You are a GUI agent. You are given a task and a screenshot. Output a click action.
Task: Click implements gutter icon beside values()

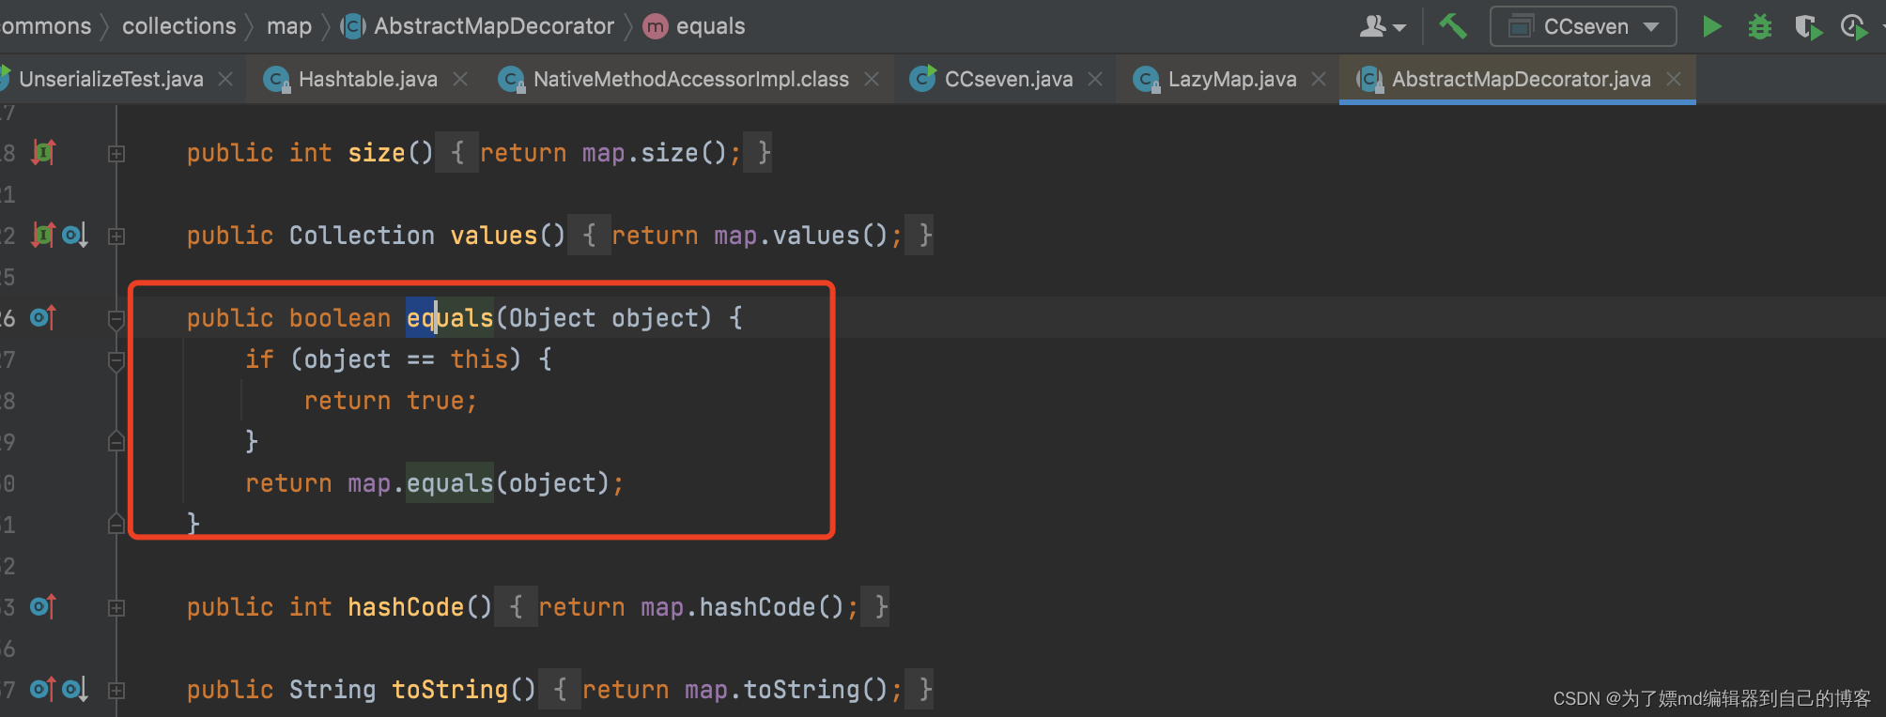coord(44,235)
